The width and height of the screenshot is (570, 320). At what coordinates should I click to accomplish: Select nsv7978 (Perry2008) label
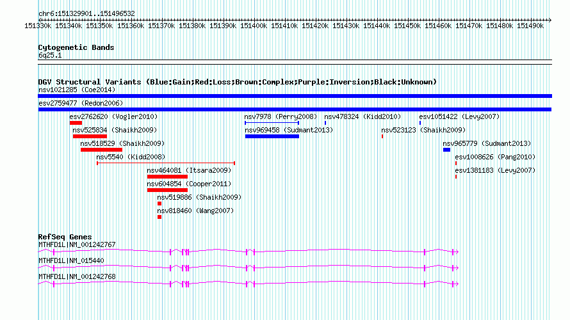pos(281,116)
